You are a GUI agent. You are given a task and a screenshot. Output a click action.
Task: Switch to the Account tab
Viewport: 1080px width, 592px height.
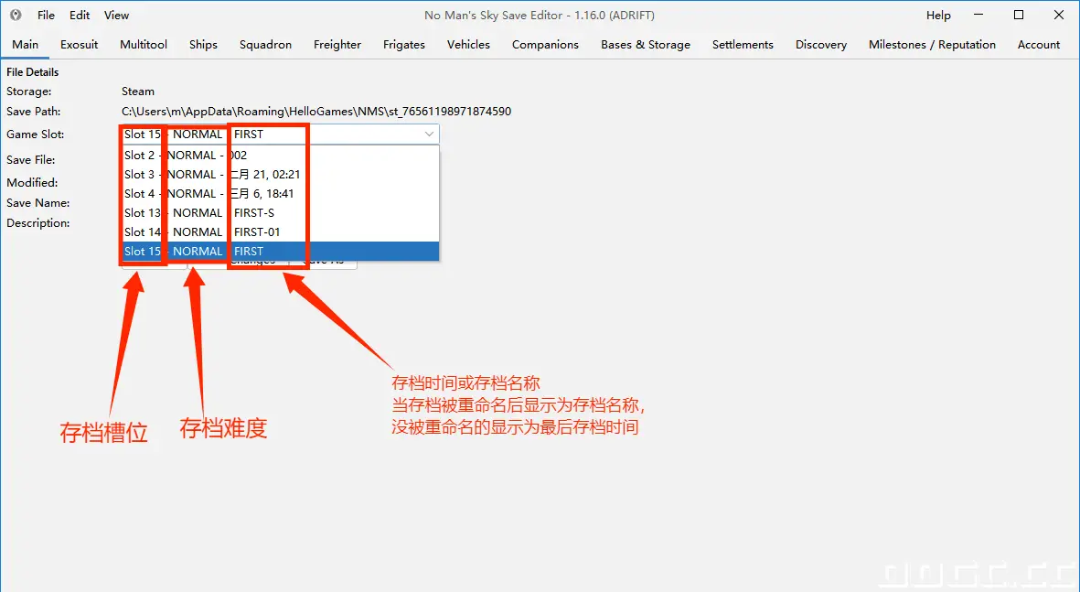[1039, 44]
